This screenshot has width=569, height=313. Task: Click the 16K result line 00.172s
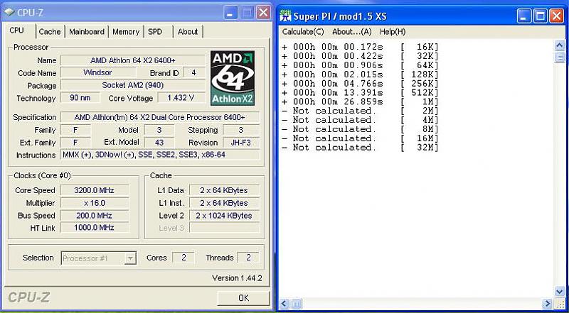pyautogui.click(x=361, y=47)
